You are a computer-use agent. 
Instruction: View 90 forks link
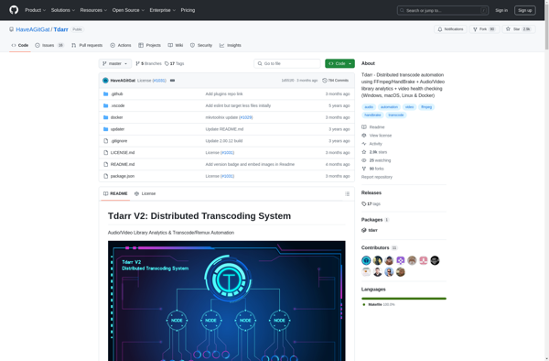[373, 169]
